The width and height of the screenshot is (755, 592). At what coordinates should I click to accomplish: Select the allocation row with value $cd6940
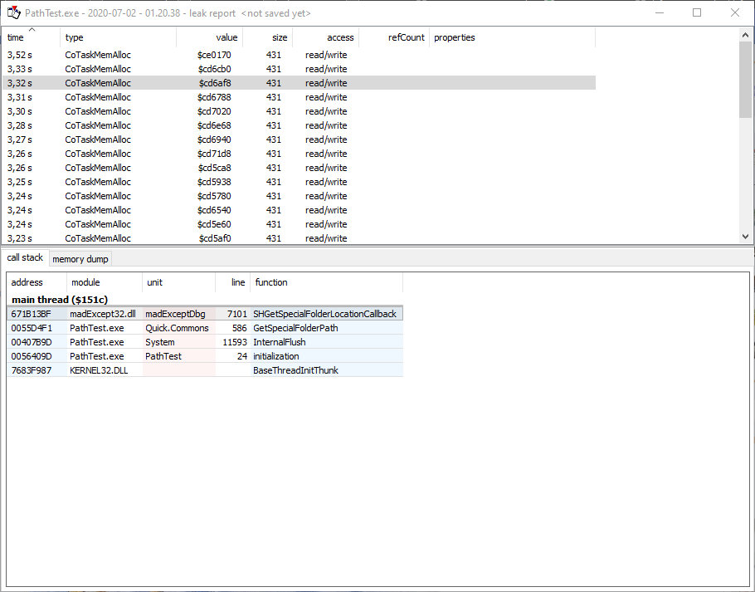coord(299,139)
